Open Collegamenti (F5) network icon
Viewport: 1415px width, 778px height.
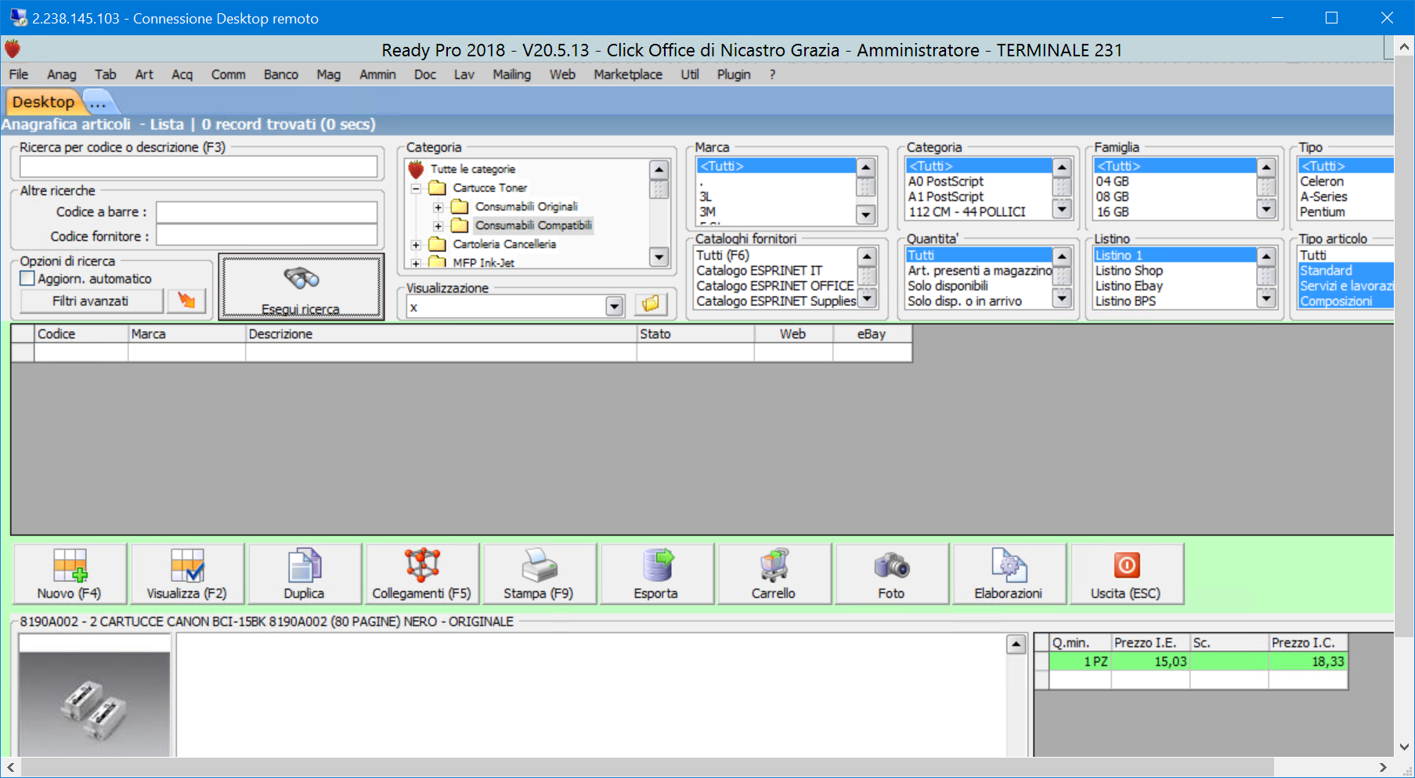tap(422, 565)
